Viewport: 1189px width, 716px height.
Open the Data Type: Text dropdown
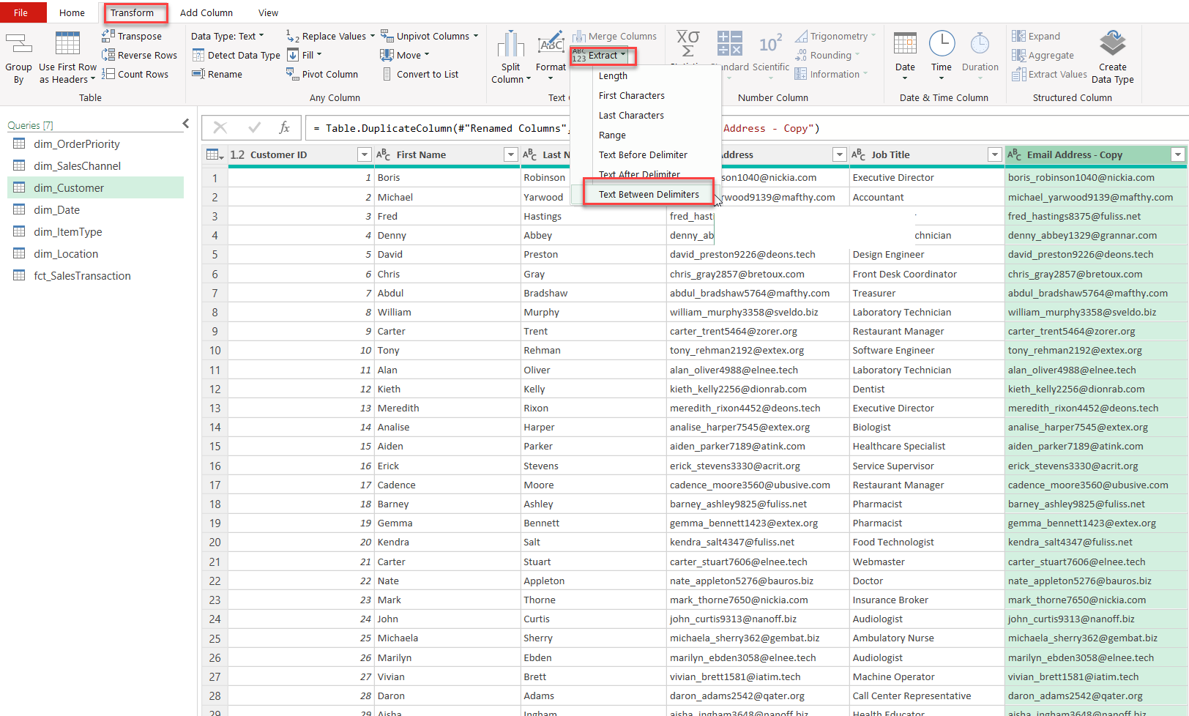coord(228,36)
